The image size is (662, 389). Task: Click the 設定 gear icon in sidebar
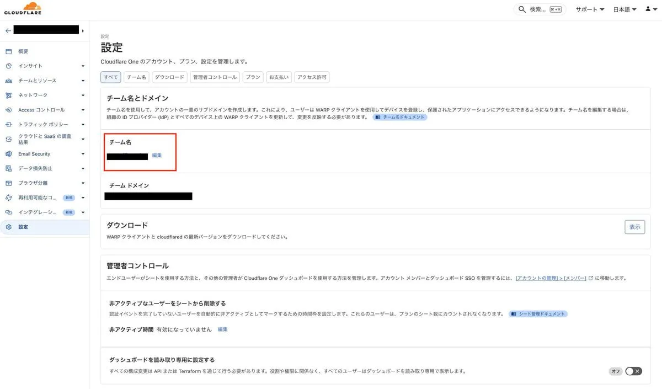(8, 227)
